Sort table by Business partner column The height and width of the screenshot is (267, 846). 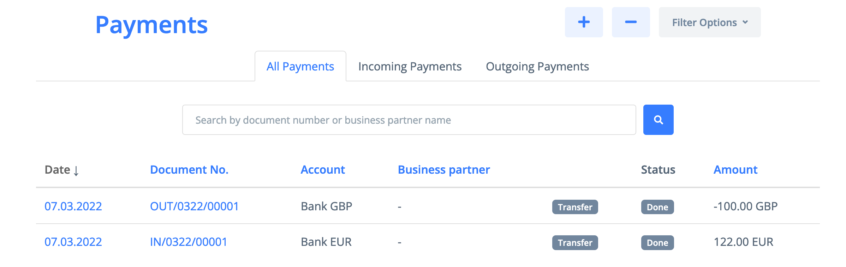pyautogui.click(x=444, y=170)
